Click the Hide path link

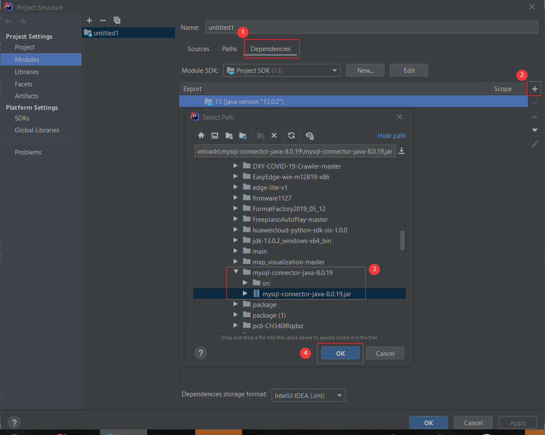click(x=392, y=136)
